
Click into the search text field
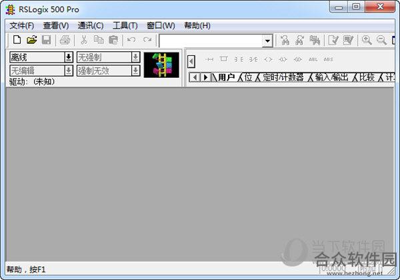pyautogui.click(x=211, y=41)
